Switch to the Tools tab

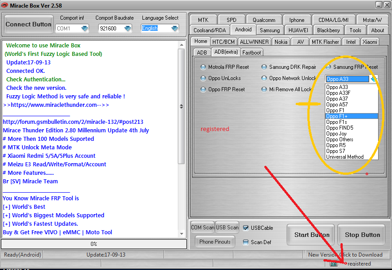[x=355, y=30]
